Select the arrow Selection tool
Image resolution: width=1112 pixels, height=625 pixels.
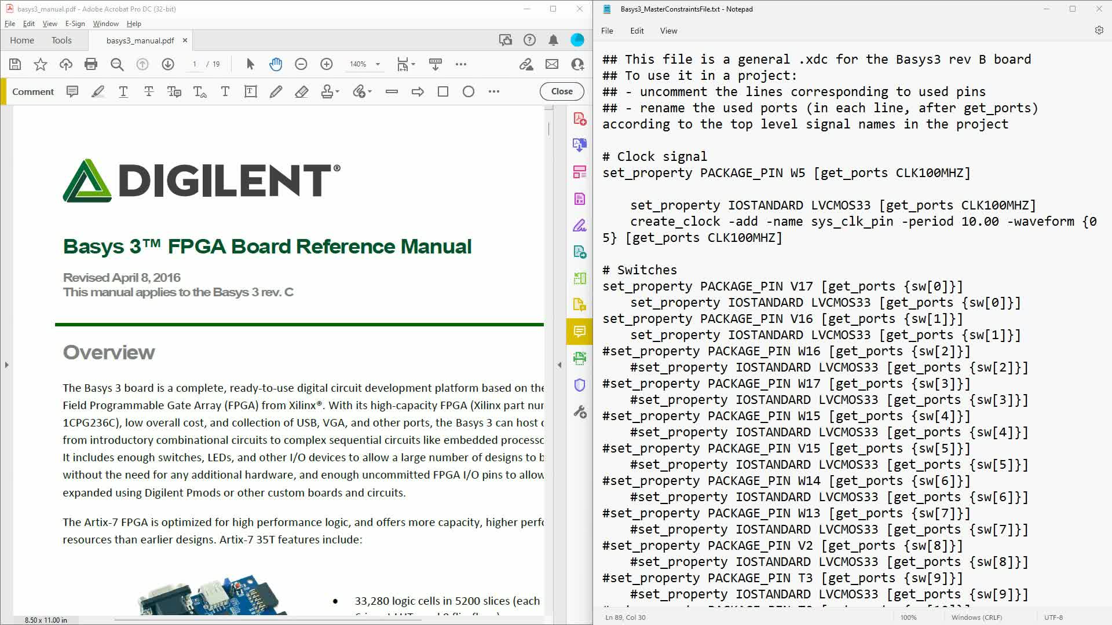pyautogui.click(x=250, y=64)
